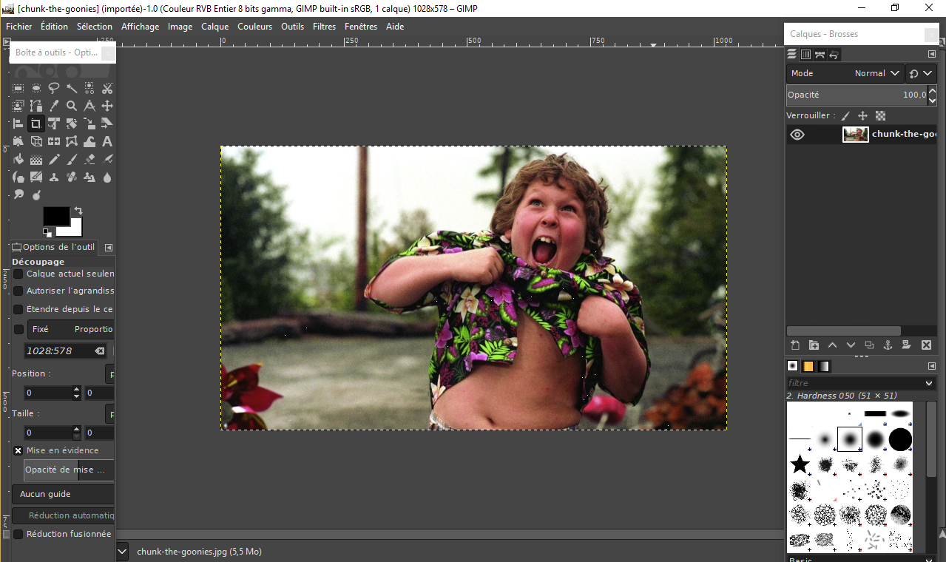Open the Filtres menu
Image resolution: width=946 pixels, height=562 pixels.
pos(324,27)
